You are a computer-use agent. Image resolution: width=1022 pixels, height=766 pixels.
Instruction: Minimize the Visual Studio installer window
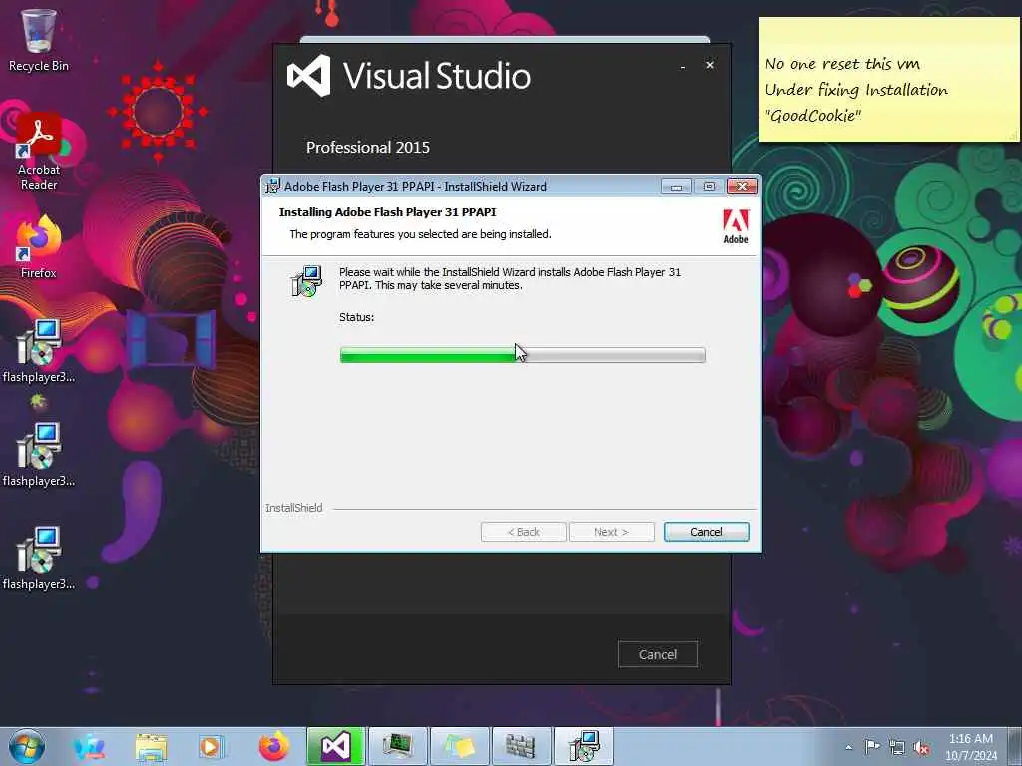pyautogui.click(x=683, y=66)
